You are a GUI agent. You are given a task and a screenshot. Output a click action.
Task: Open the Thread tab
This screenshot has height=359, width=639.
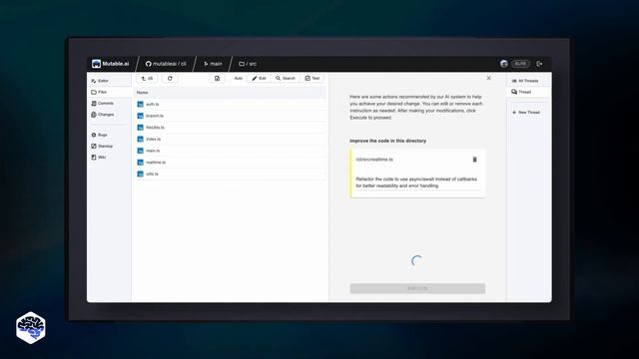click(x=528, y=92)
